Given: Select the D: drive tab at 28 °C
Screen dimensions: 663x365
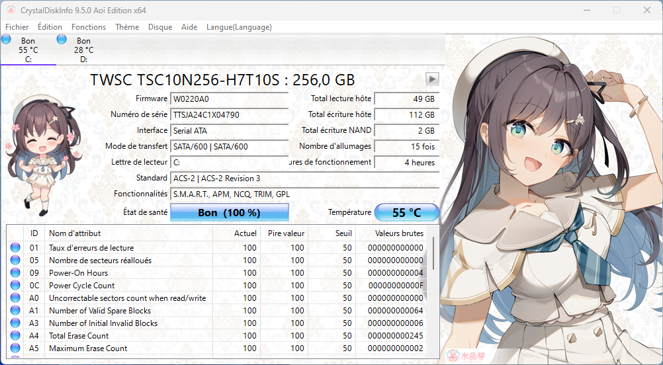Looking at the screenshot, I should [x=84, y=50].
